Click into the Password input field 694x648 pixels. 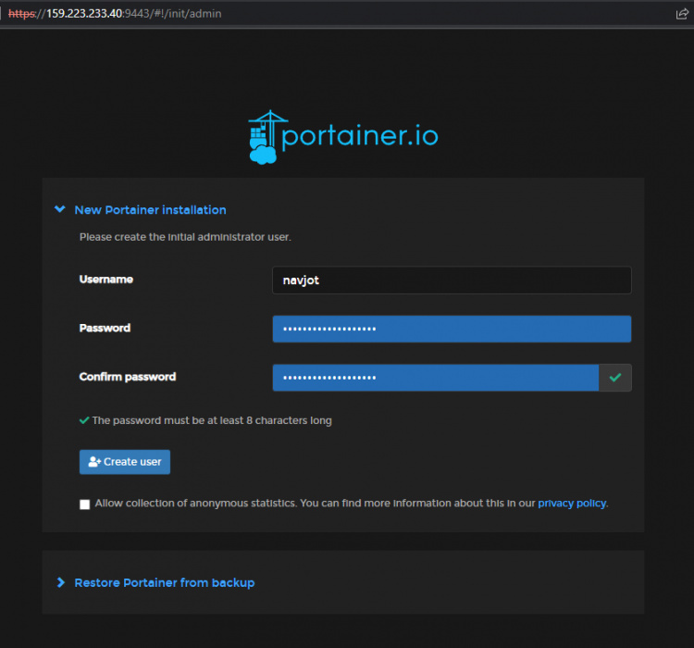[x=452, y=329]
